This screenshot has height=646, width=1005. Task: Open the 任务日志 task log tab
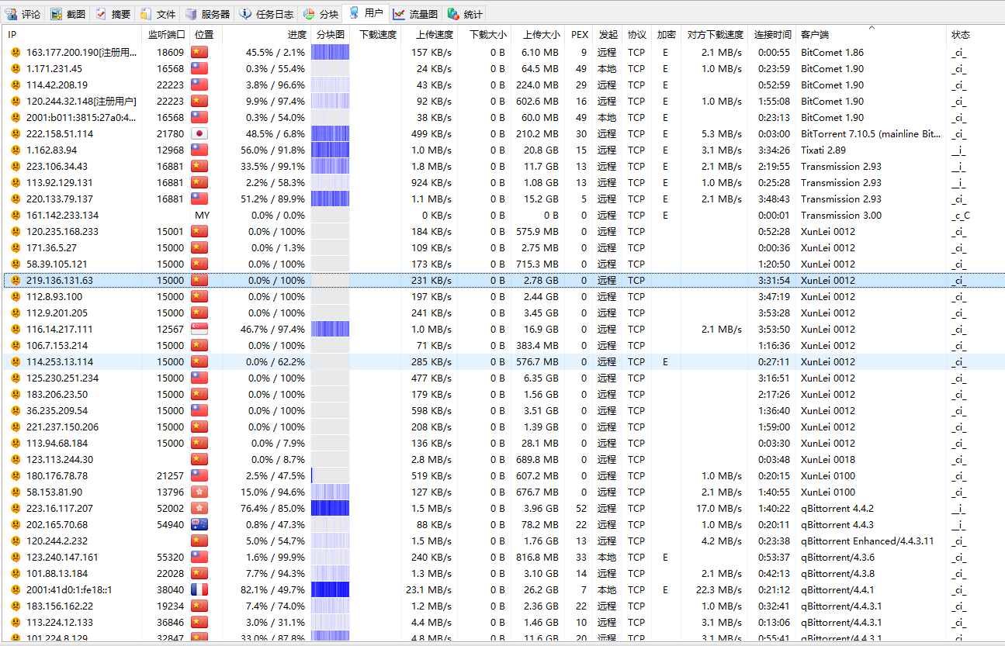(x=265, y=14)
